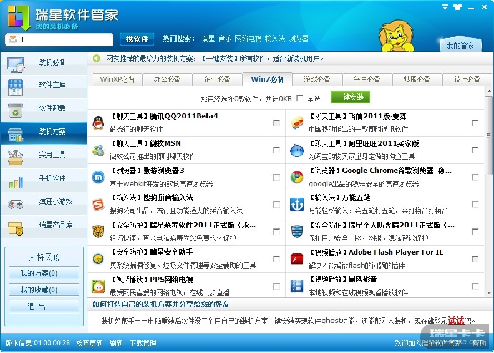
Task: Open the 我的管家 tab
Action: click(460, 46)
